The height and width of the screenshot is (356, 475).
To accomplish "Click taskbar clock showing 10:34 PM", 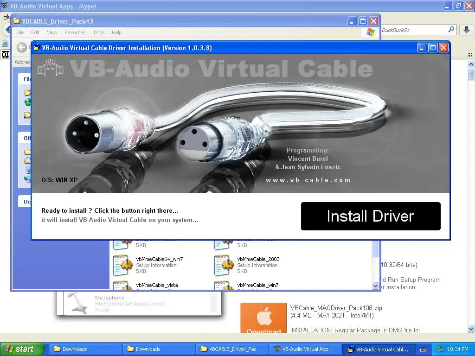I will [458, 349].
